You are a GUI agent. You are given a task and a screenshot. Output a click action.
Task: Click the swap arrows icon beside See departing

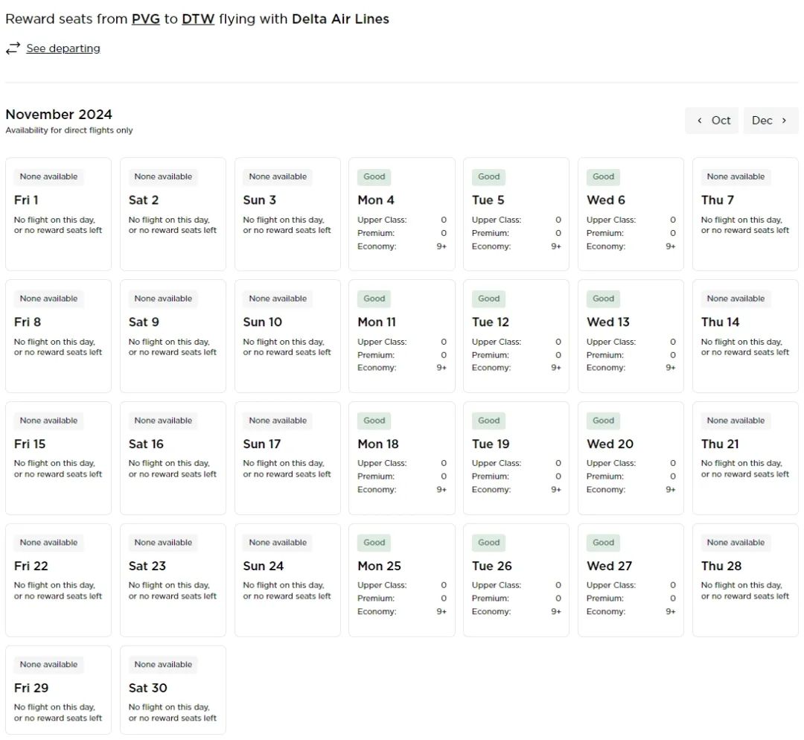tap(13, 48)
